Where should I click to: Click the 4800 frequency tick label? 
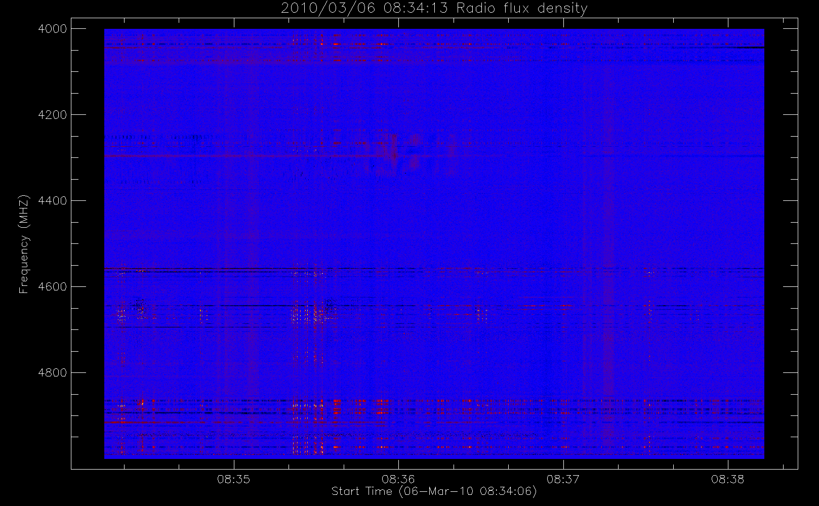pos(53,373)
